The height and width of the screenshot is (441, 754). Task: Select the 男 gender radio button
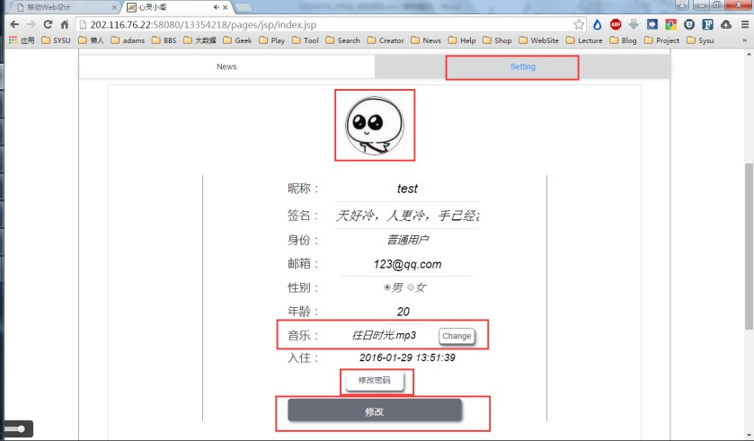click(x=386, y=287)
